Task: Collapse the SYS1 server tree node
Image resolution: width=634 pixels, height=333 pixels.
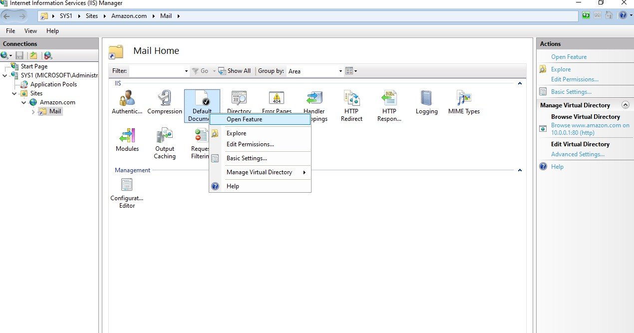Action: point(5,75)
